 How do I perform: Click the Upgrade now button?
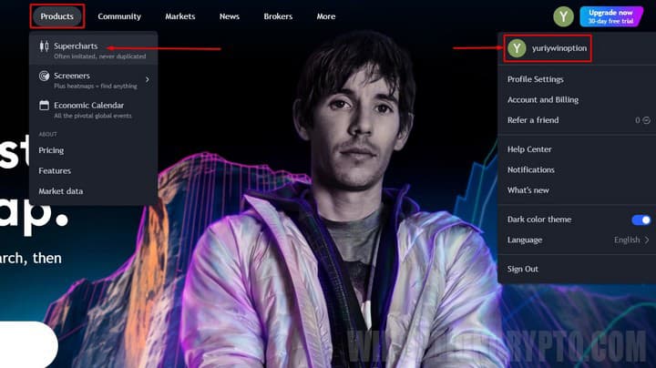[610, 16]
